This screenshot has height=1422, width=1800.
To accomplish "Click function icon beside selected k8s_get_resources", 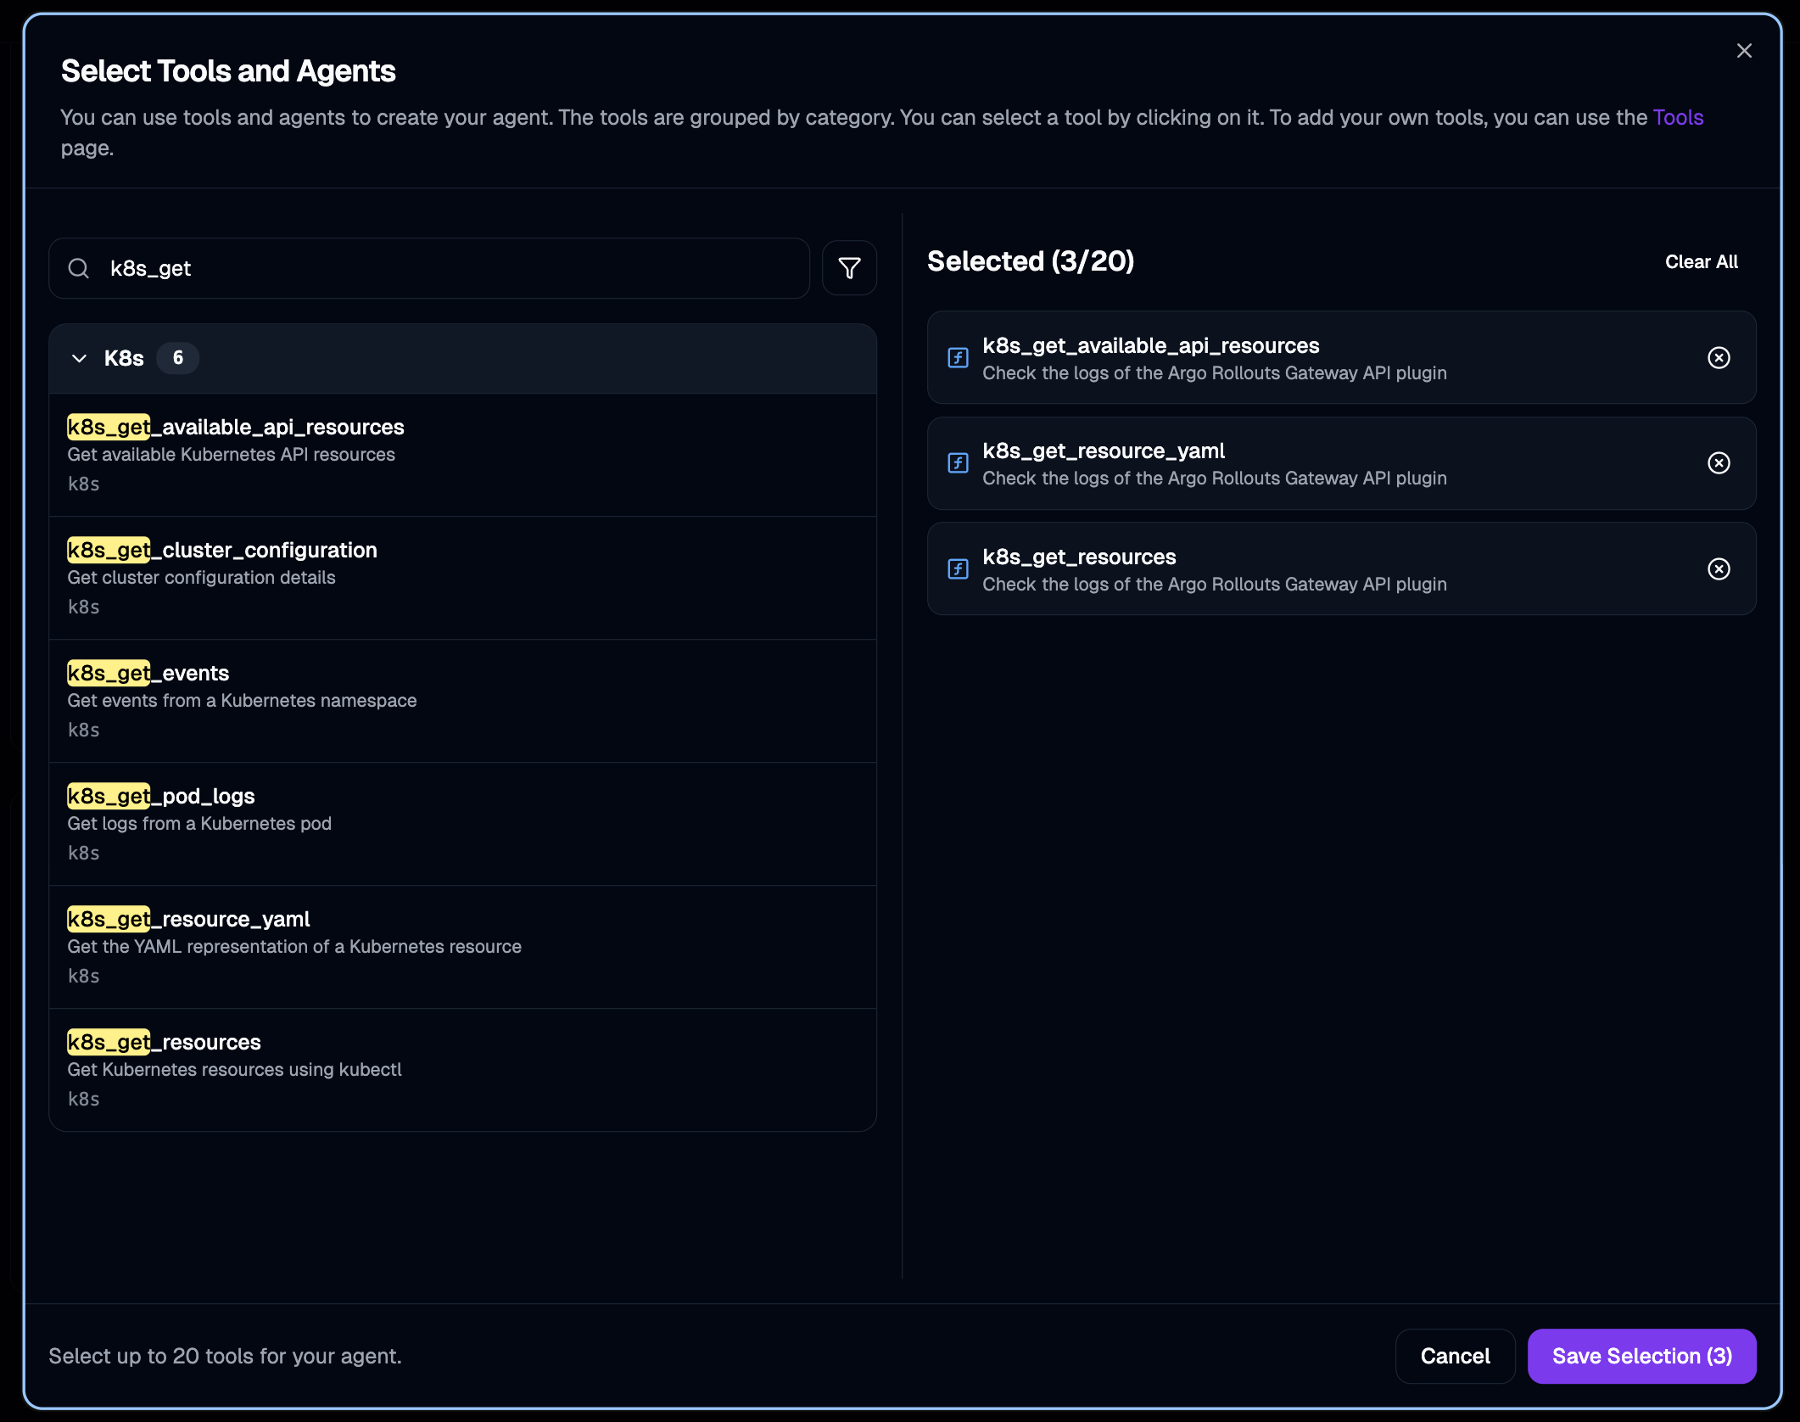I will click(958, 568).
